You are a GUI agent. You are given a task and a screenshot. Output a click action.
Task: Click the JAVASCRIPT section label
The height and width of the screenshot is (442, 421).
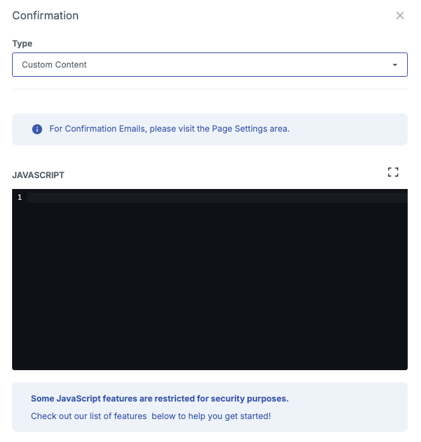point(38,175)
